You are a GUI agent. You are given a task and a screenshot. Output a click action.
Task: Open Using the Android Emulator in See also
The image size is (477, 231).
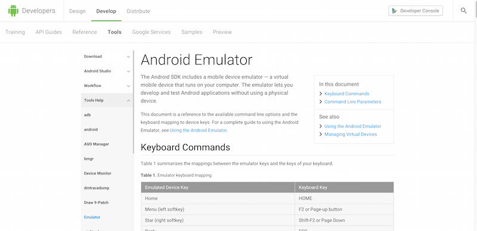[x=352, y=126]
